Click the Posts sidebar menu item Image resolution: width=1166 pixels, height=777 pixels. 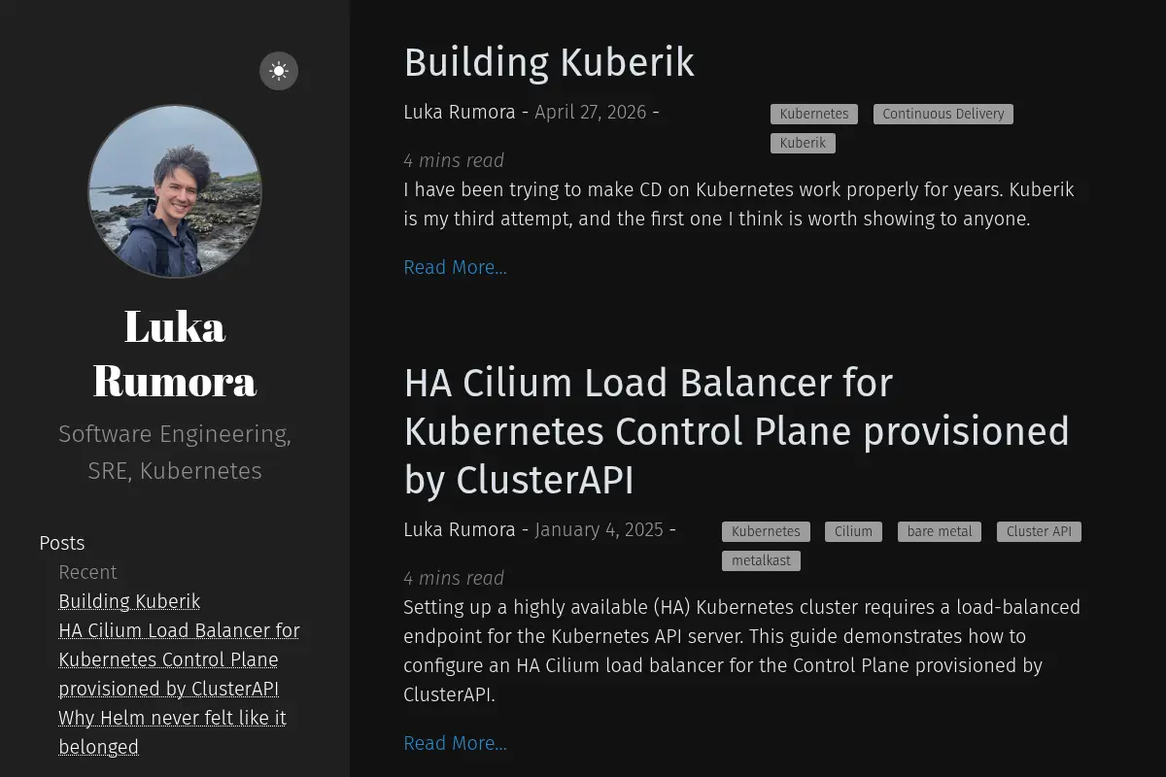tap(62, 543)
